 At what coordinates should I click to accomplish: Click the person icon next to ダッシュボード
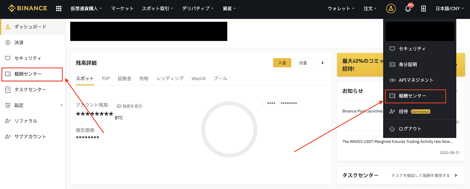click(x=8, y=27)
